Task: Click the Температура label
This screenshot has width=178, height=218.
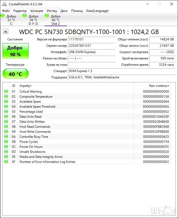Action: (x=15, y=65)
